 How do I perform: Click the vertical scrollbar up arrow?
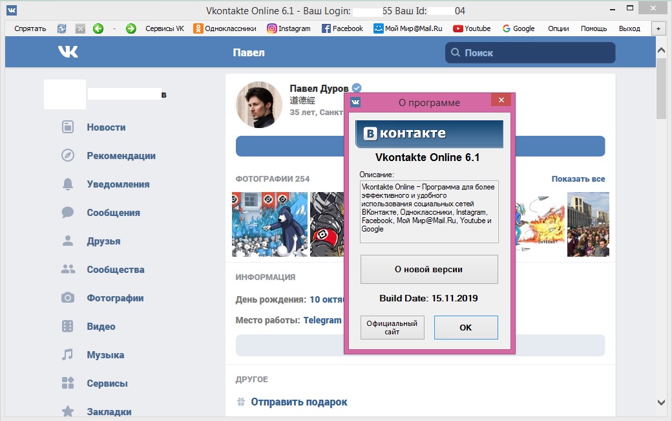point(661,50)
